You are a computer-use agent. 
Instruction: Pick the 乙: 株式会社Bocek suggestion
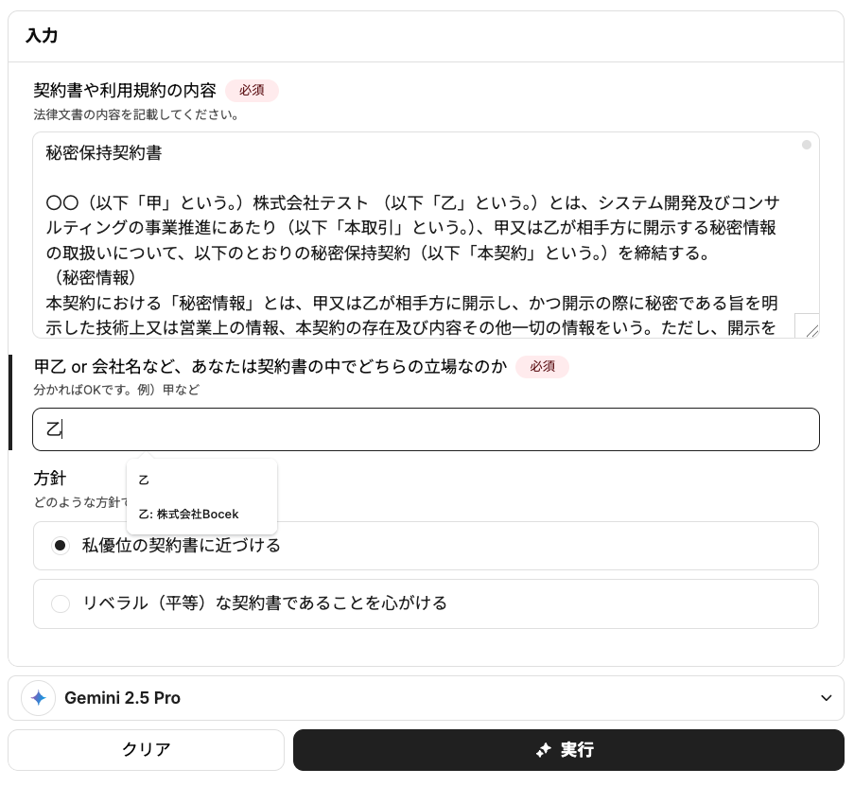point(188,515)
